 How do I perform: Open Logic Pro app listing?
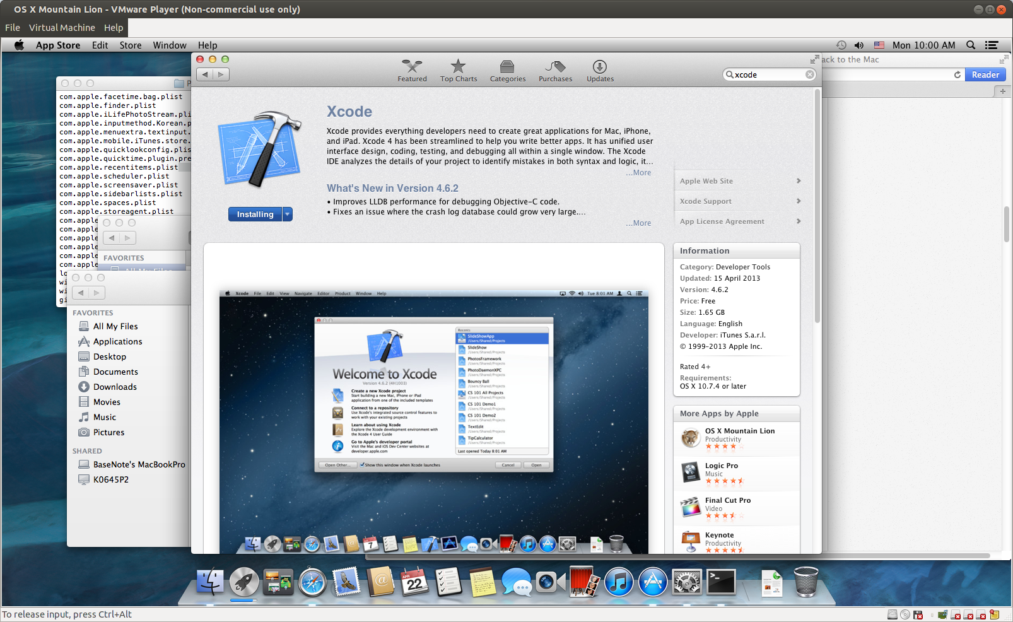pos(737,473)
